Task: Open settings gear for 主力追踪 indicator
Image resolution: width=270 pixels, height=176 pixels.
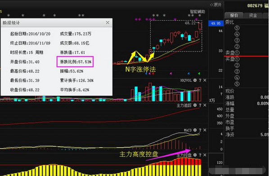Action: pos(195,105)
